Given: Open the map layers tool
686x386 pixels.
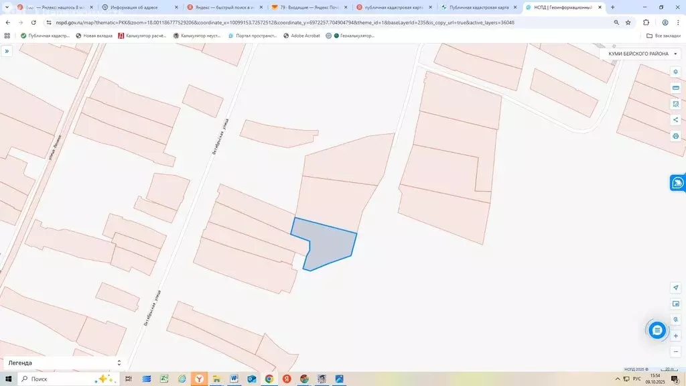Looking at the screenshot, I should 675,72.
